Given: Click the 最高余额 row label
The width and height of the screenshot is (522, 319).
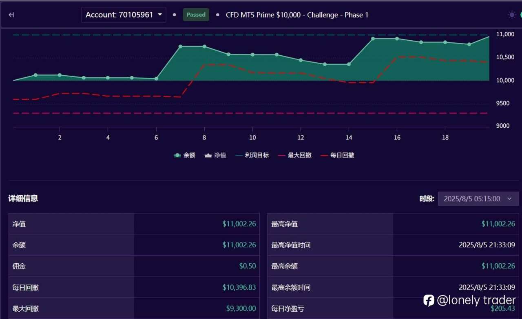Looking at the screenshot, I should coord(285,266).
